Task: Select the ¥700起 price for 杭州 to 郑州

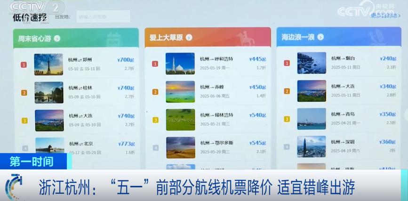Action: click(x=126, y=60)
